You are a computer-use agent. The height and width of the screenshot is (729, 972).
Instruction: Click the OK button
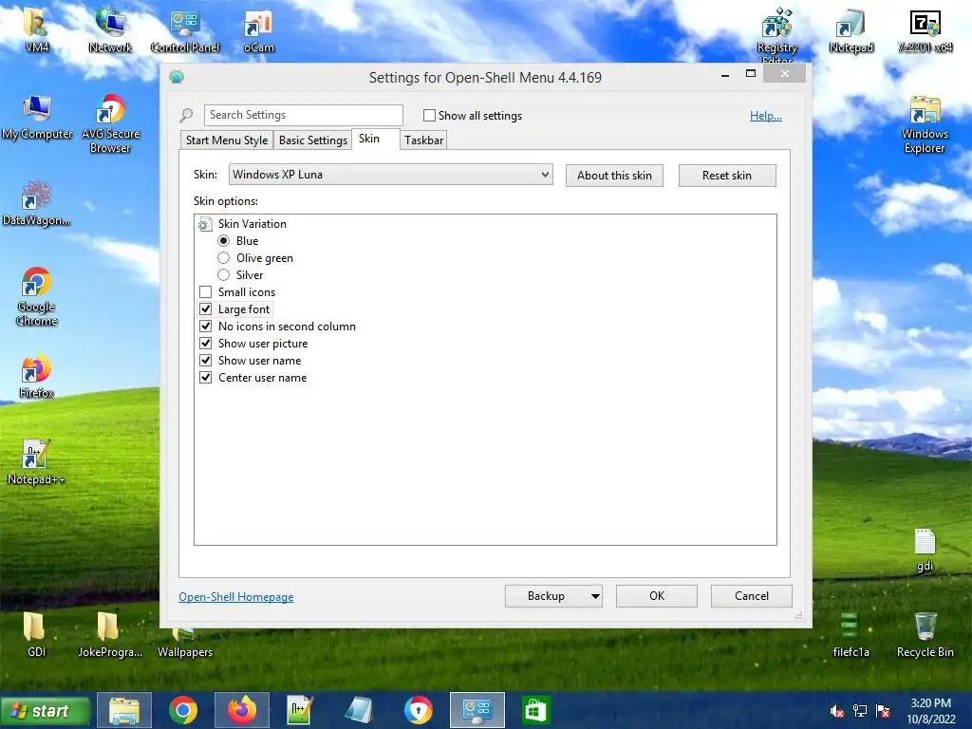click(x=657, y=596)
